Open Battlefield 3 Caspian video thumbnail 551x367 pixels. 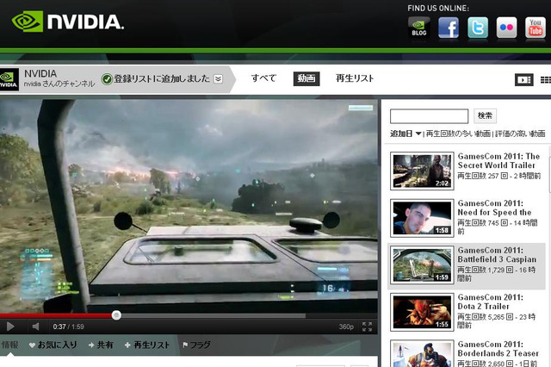pos(422,264)
